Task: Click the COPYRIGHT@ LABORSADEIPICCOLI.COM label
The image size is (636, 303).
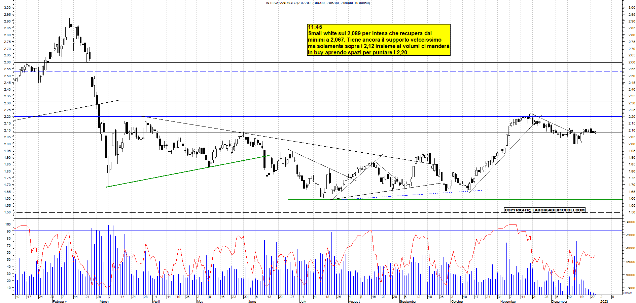Action: tap(545, 210)
